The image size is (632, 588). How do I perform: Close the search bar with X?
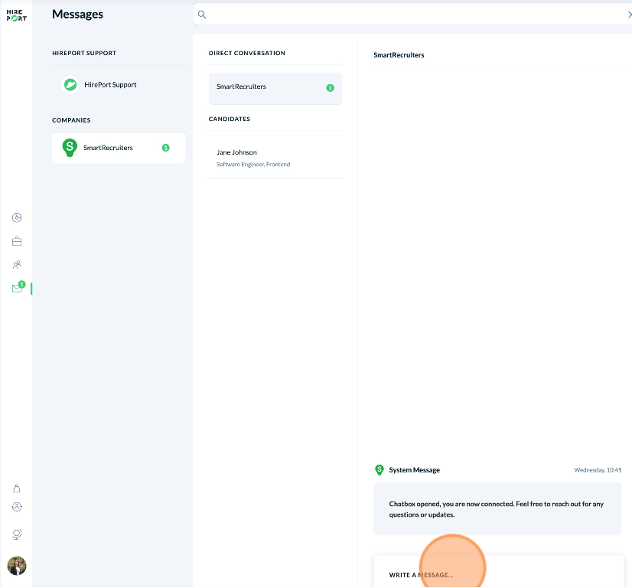tap(629, 15)
